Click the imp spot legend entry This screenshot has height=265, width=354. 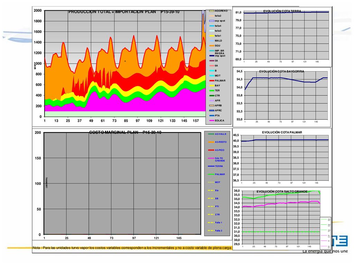[x=217, y=56]
